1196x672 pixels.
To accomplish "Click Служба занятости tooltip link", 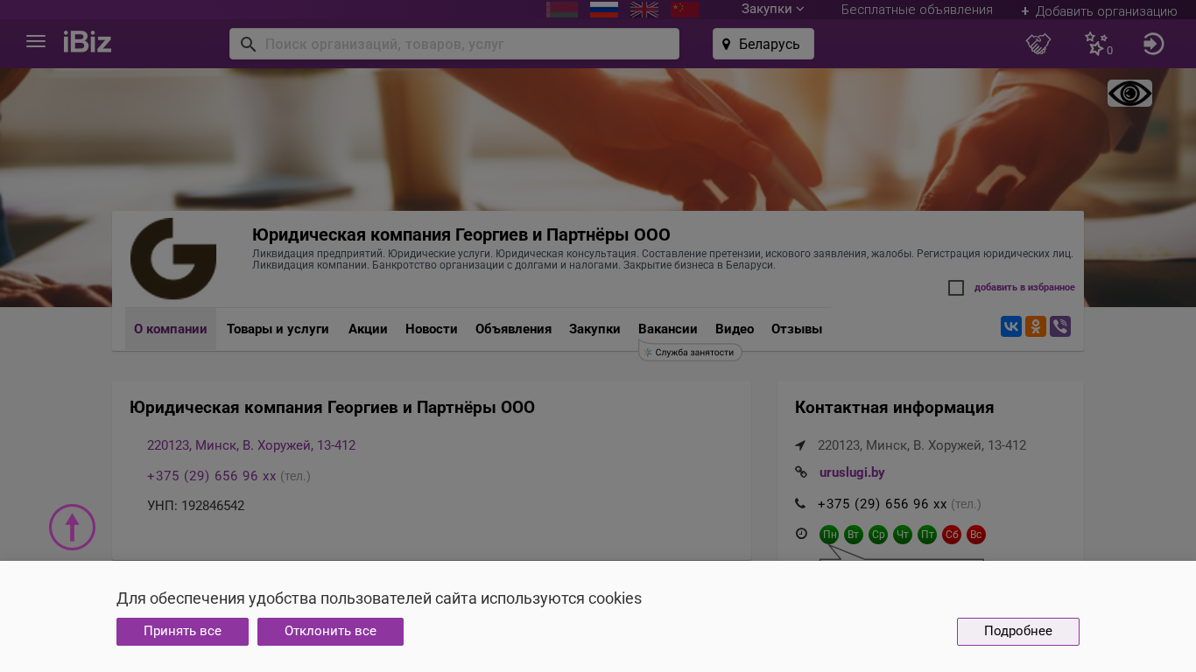I will [x=691, y=352].
